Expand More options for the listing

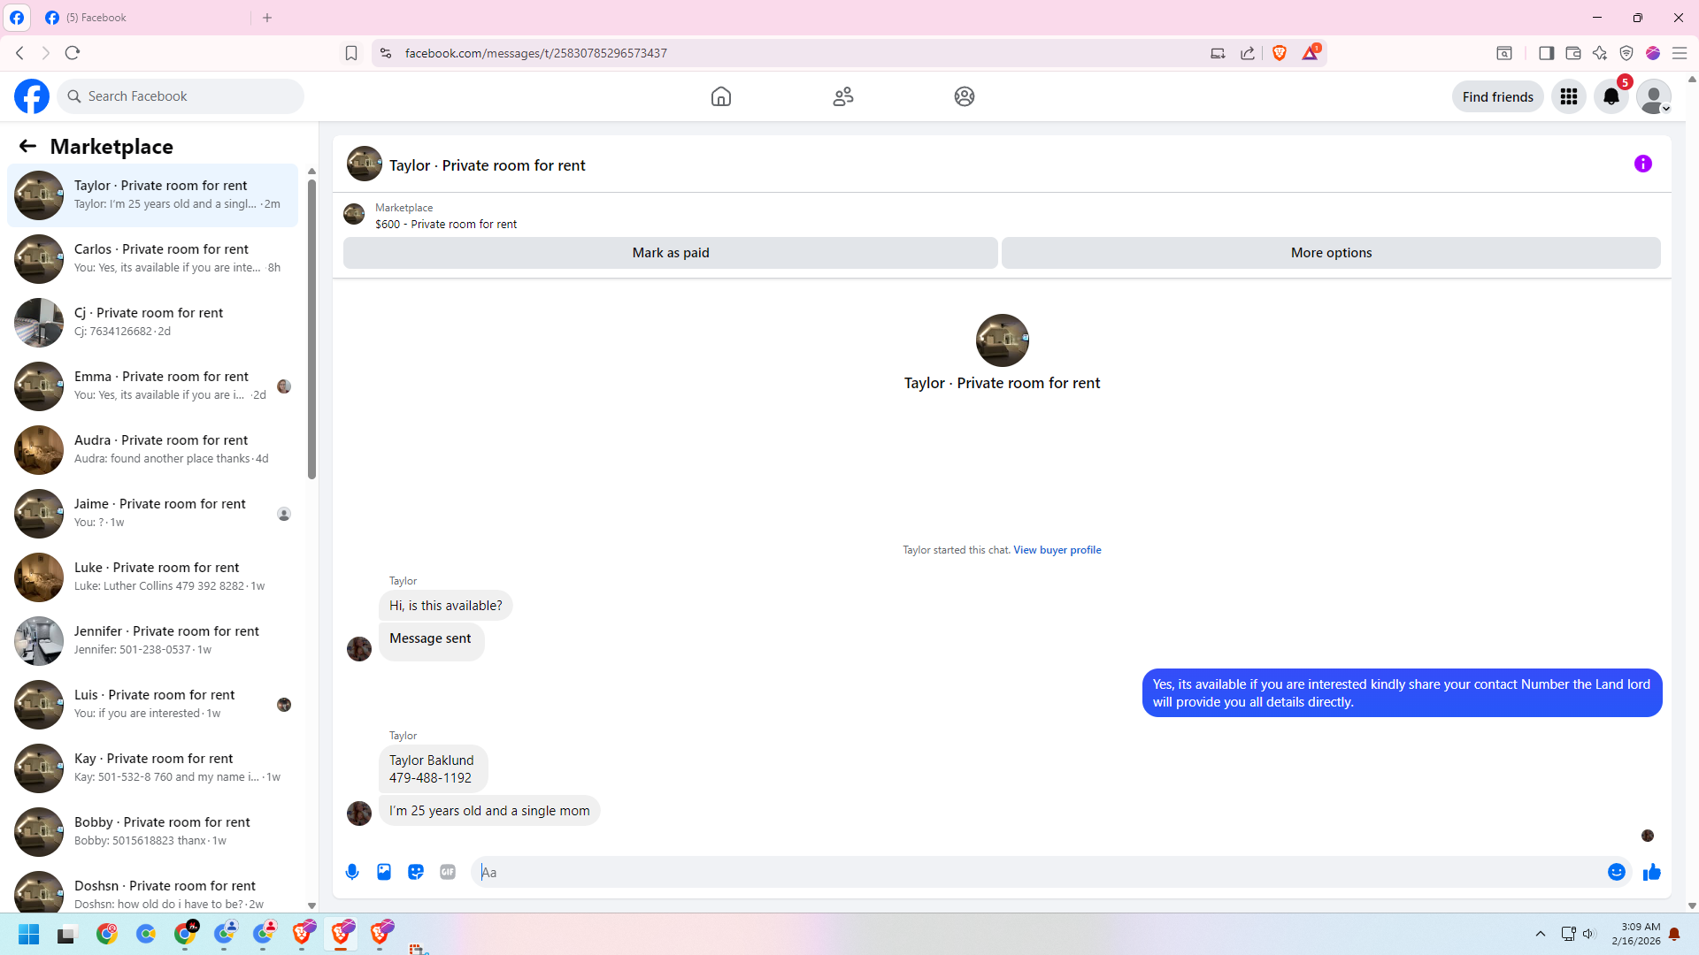tap(1330, 253)
